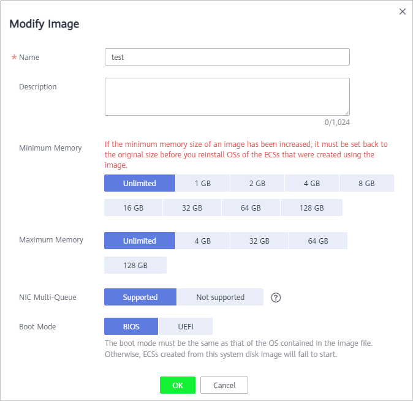This screenshot has width=413, height=401.
Task: Focus the Name input field
Action: pyautogui.click(x=227, y=57)
